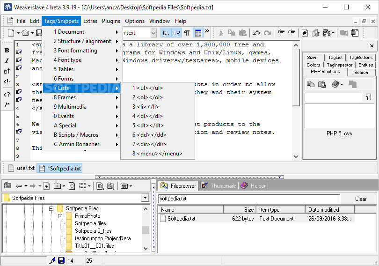Screen dimensions: 379x266
Task: Click the PHP functions search input field
Action: (x=333, y=97)
